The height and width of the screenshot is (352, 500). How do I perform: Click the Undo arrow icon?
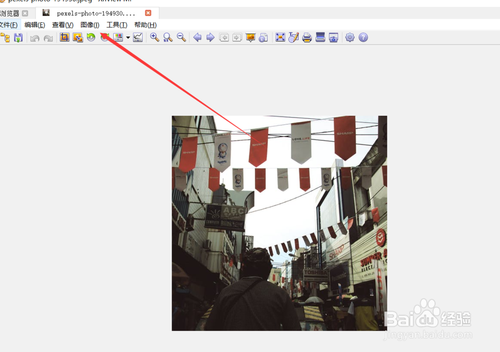click(35, 38)
